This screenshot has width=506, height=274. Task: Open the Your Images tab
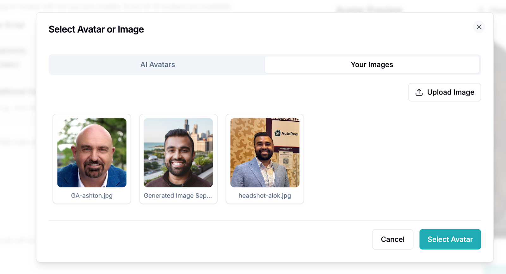[x=372, y=64]
